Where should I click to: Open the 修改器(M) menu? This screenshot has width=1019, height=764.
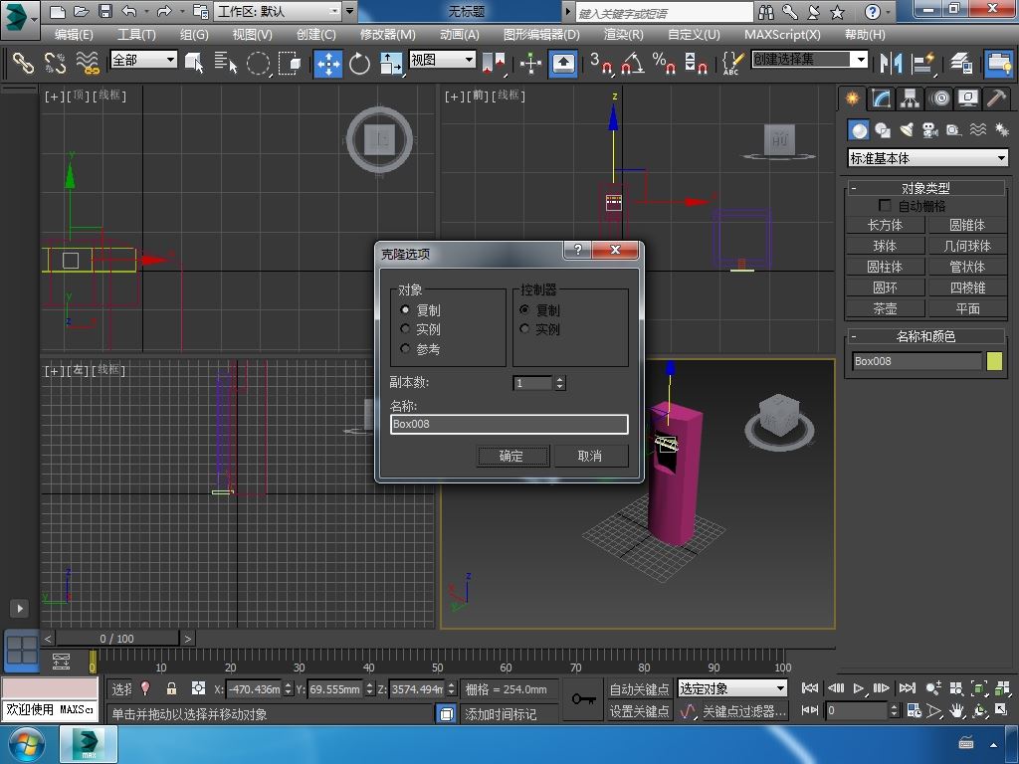point(387,34)
